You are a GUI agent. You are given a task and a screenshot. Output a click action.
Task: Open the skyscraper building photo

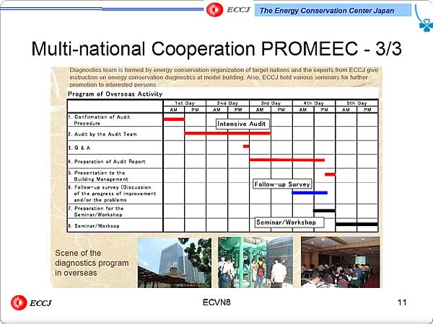click(175, 263)
